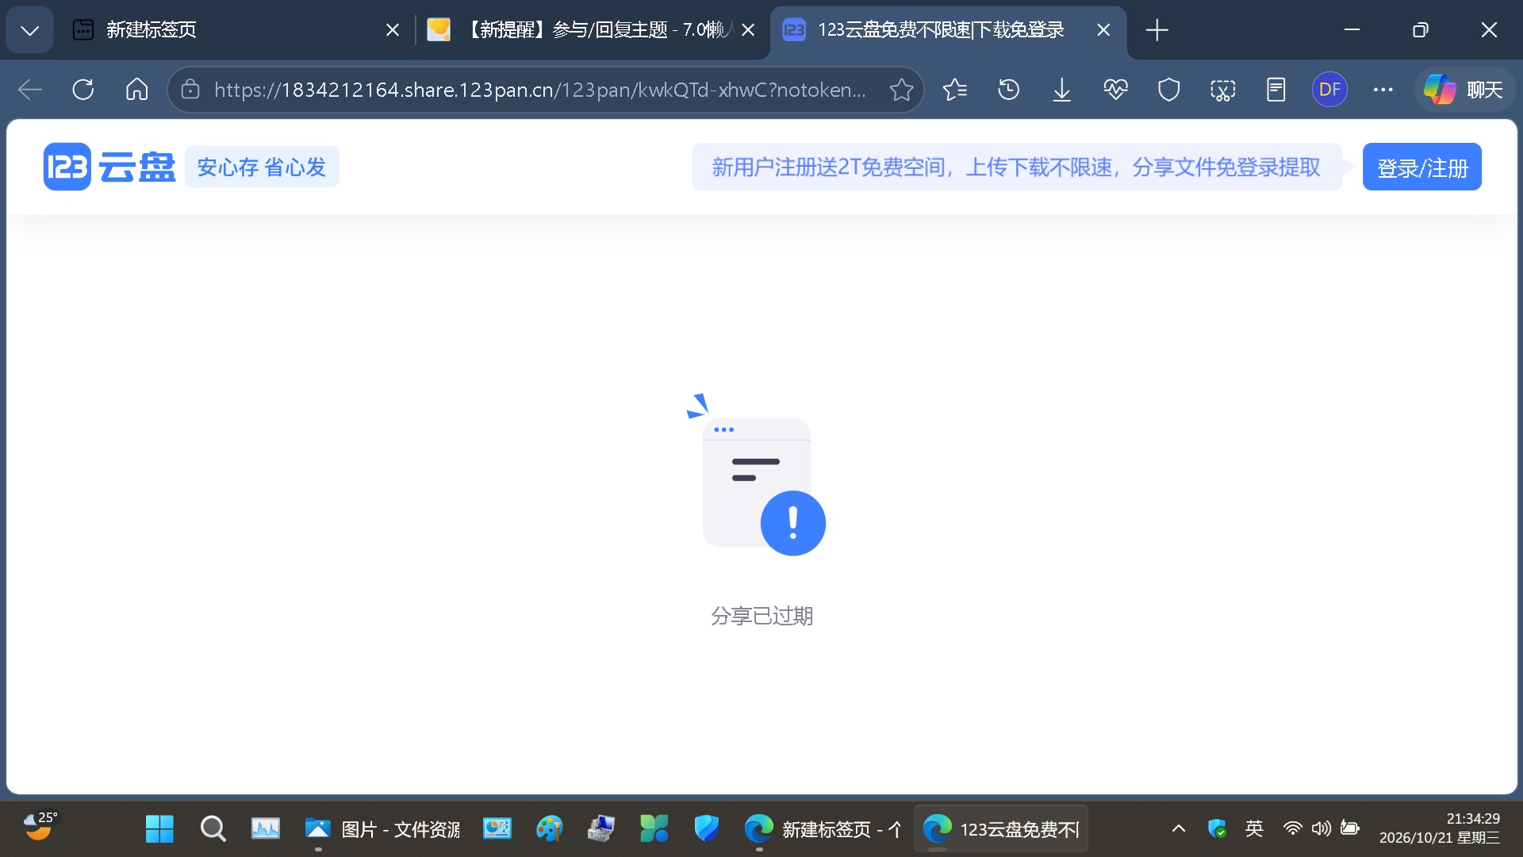This screenshot has width=1523, height=857.
Task: Open the favorites list
Action: click(955, 90)
